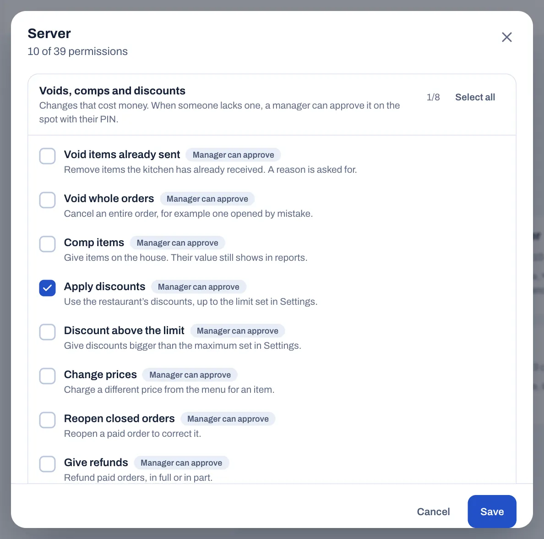Uncheck the Apply discounts checkbox
Image resolution: width=544 pixels, height=539 pixels.
pos(48,288)
